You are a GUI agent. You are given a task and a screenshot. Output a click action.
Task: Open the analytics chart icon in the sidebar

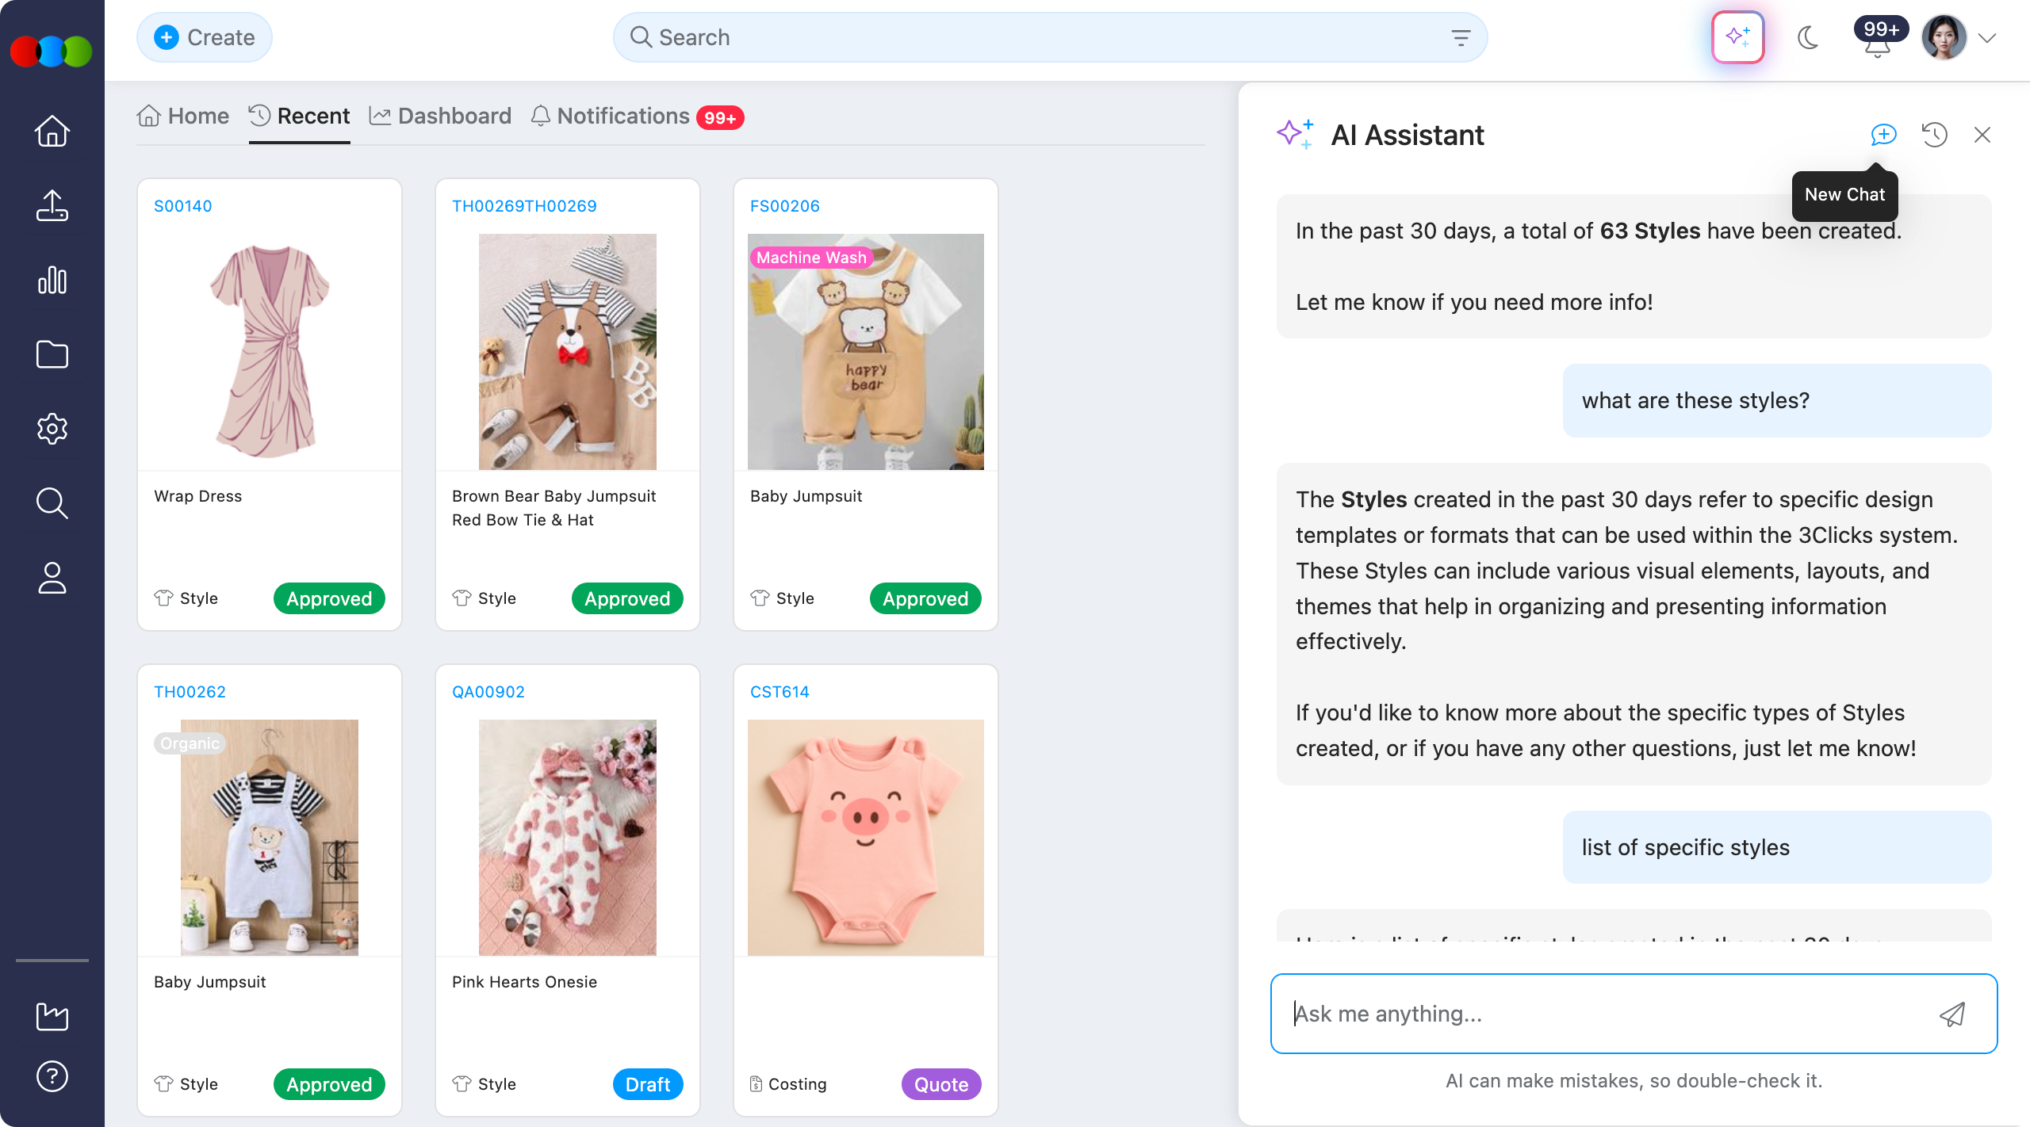tap(52, 280)
